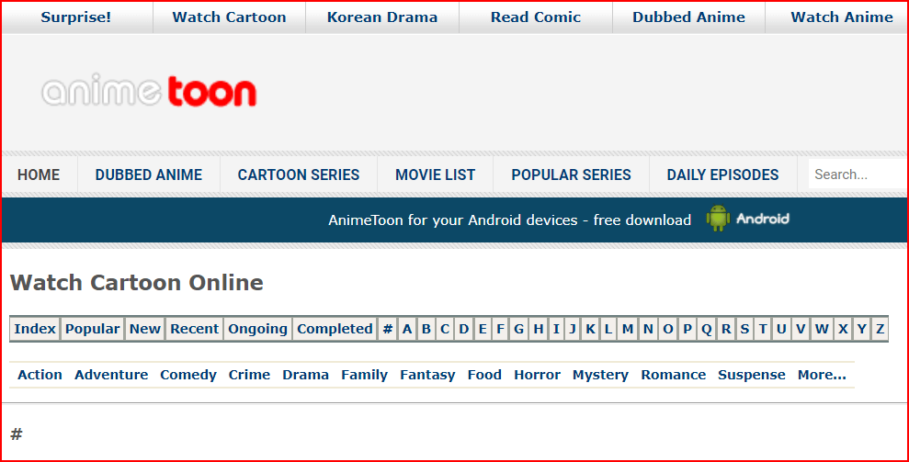Filter cartoons by letter M

(628, 329)
